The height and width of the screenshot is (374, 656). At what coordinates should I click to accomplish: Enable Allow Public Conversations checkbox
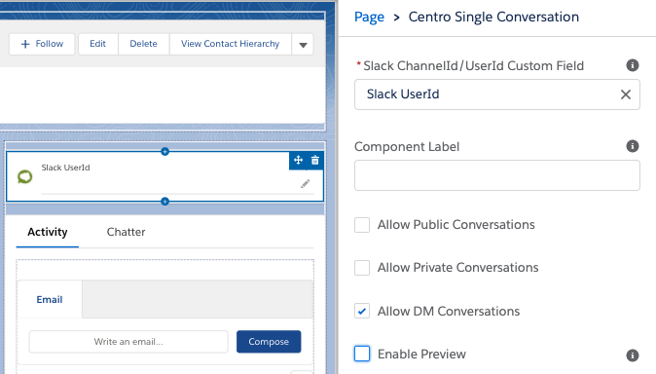pos(362,225)
